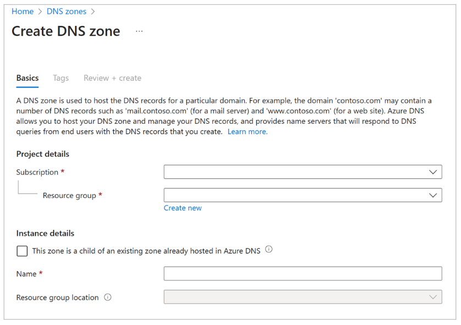Open the ellipsis menu beside Create DNS zone title
The height and width of the screenshot is (325, 461).
point(139,31)
